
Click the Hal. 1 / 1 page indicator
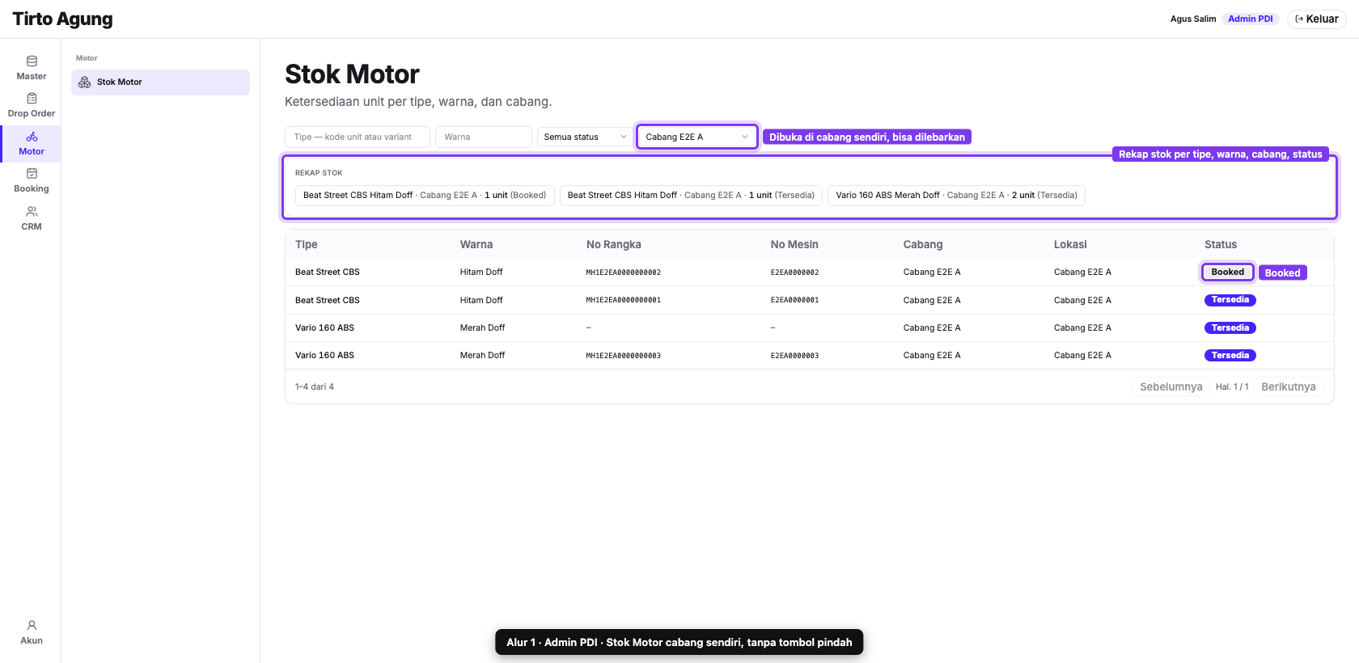[x=1231, y=386]
